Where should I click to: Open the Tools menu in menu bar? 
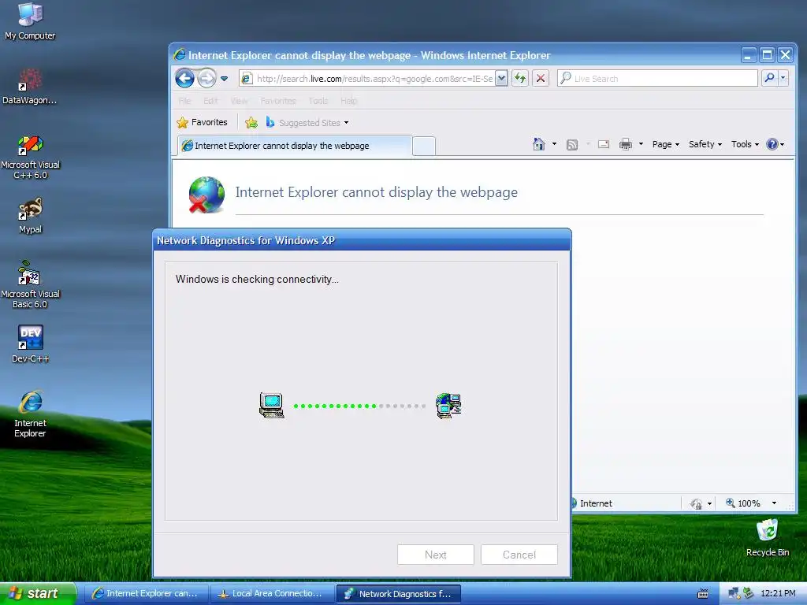[x=318, y=101]
